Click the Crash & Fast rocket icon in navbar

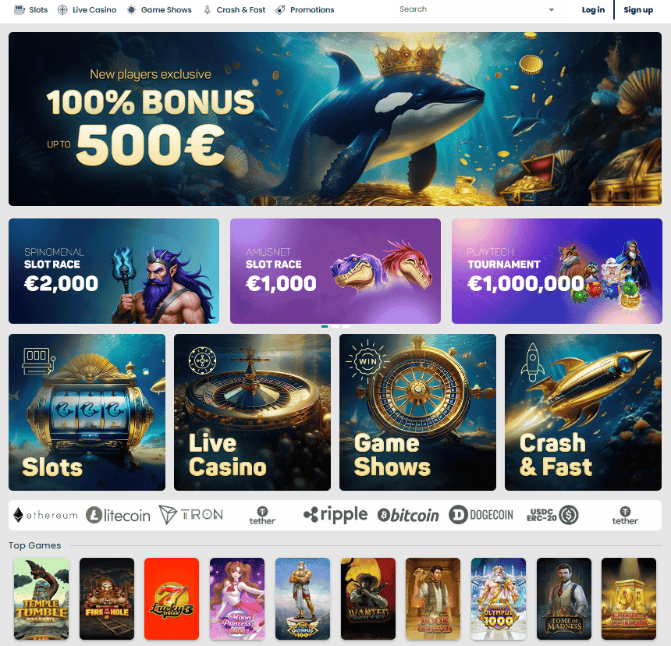click(207, 9)
